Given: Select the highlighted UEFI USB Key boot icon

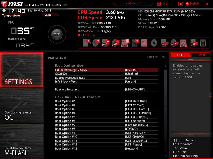Looking at the screenshot, I should pyautogui.click(x=125, y=43).
